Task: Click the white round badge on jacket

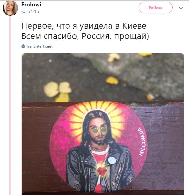Action: click(112, 160)
